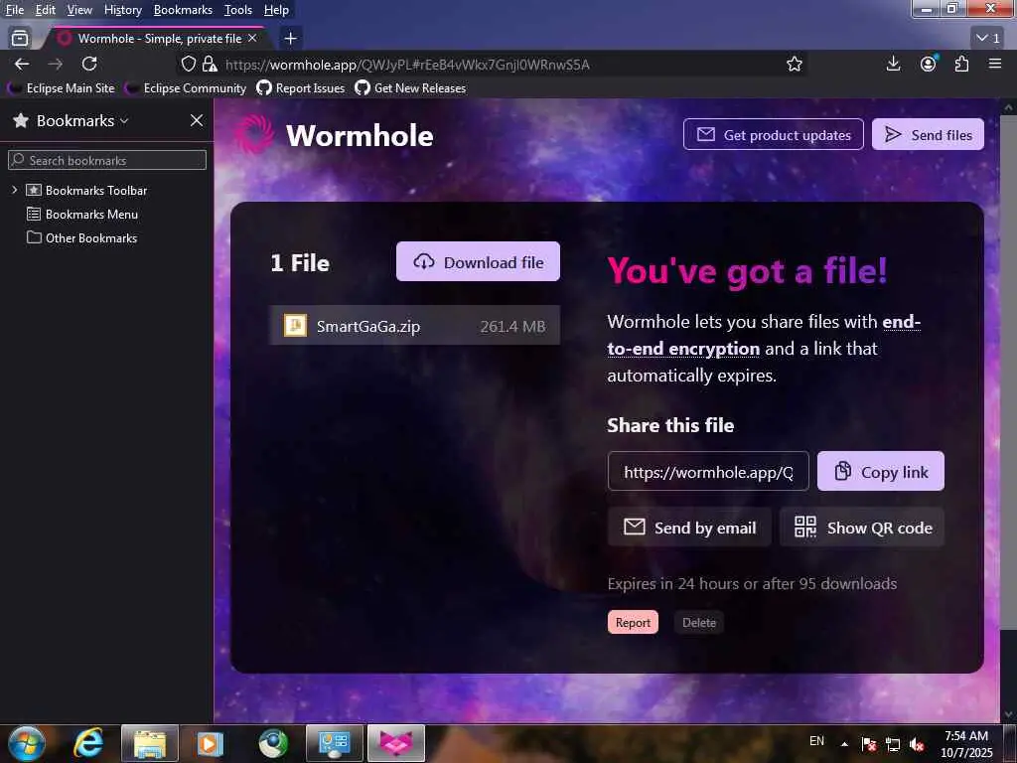Open the Action Center flag icon

(868, 744)
